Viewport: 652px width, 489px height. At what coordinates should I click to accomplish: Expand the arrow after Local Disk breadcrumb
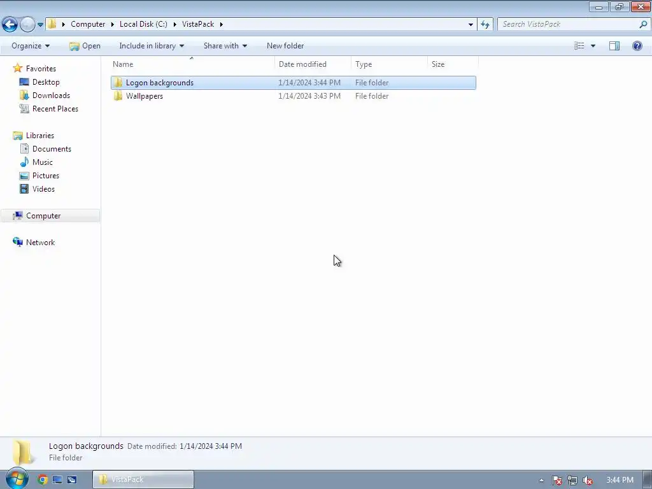coord(174,24)
